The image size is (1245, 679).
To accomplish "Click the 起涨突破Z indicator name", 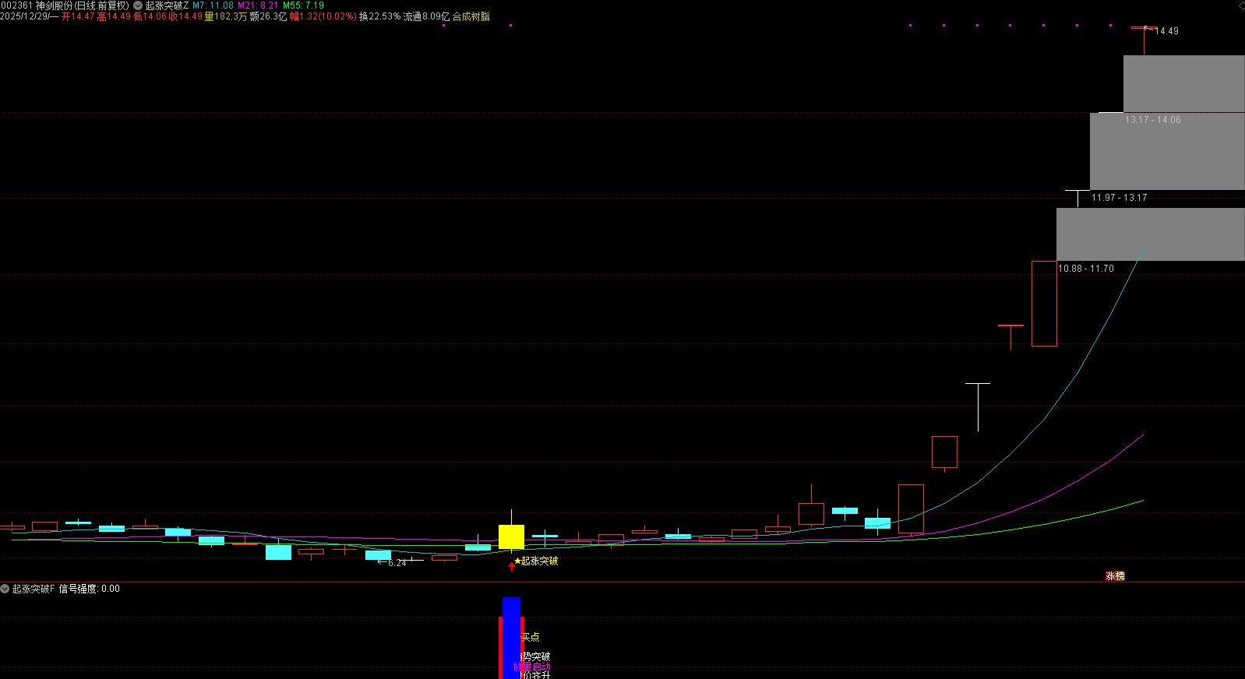I will point(167,5).
